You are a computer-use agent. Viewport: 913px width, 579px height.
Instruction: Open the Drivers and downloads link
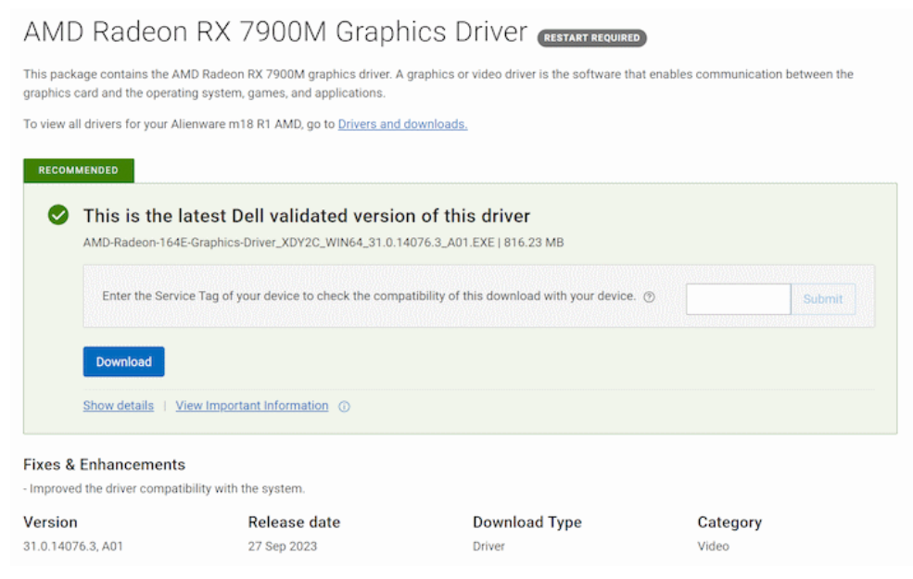402,124
